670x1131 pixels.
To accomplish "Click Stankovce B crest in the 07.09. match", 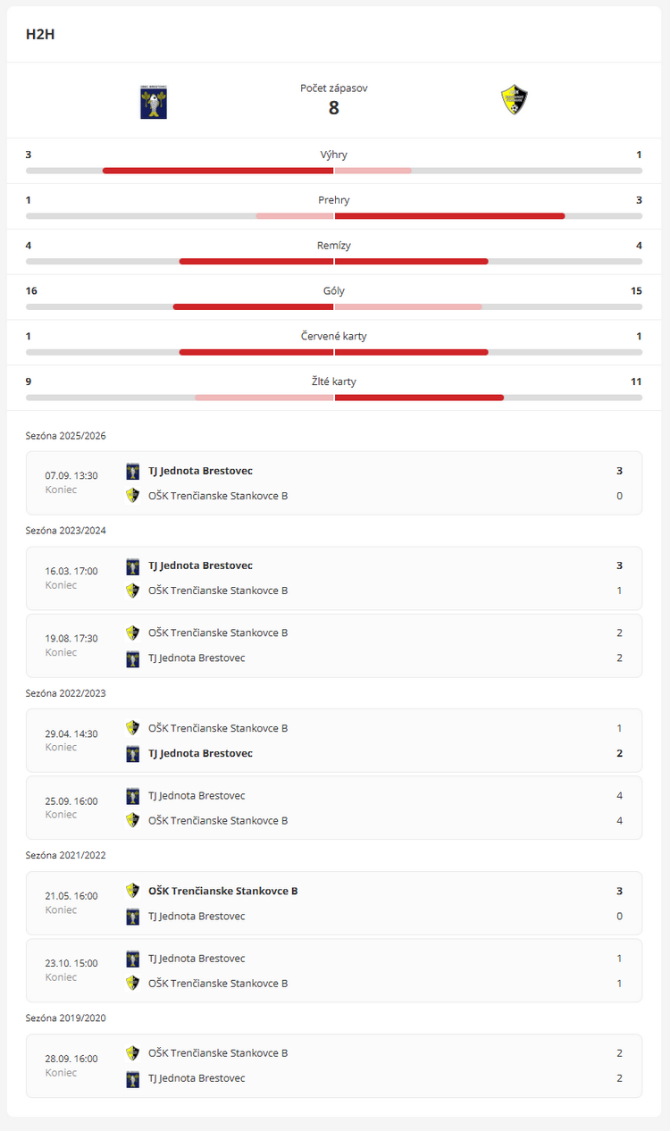I will [x=133, y=496].
